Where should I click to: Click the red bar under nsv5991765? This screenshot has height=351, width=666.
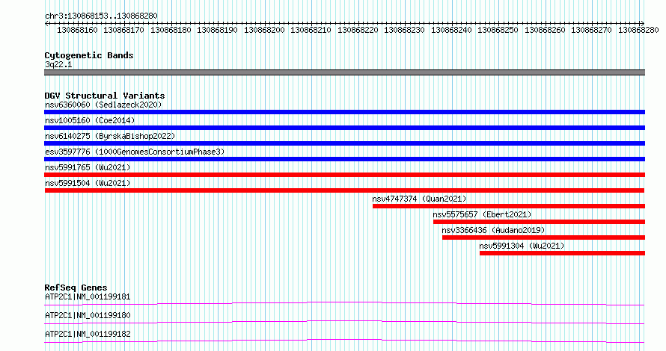click(344, 175)
